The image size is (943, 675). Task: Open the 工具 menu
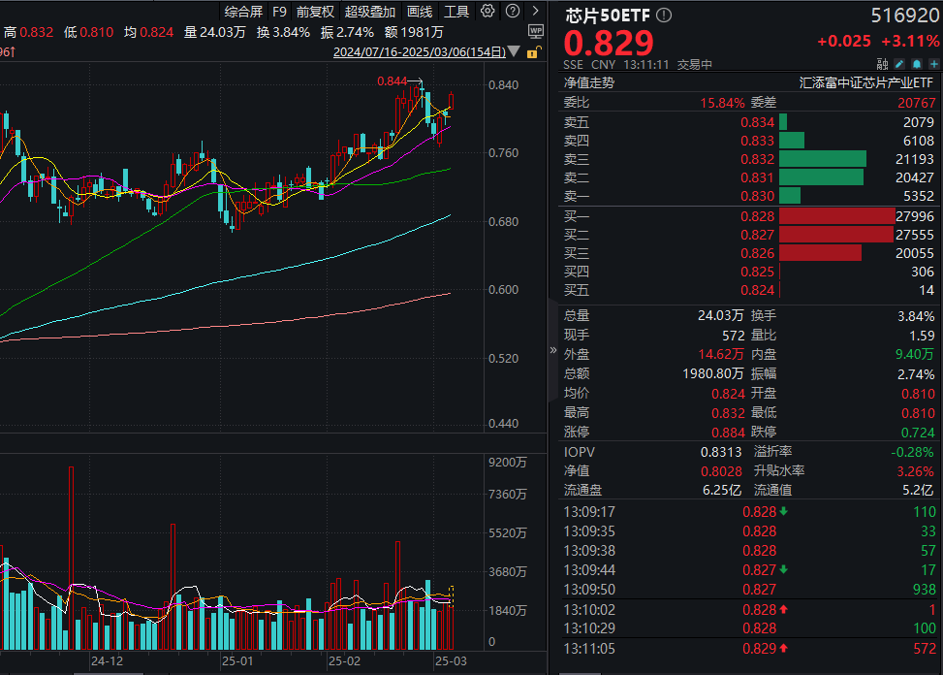(x=456, y=12)
